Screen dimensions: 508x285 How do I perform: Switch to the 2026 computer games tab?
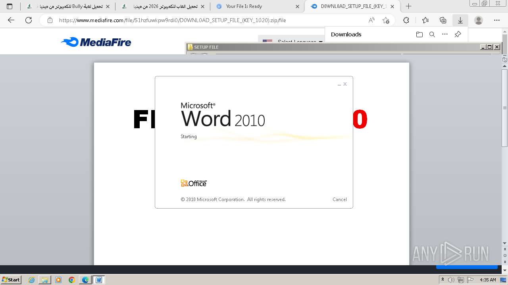(x=163, y=6)
